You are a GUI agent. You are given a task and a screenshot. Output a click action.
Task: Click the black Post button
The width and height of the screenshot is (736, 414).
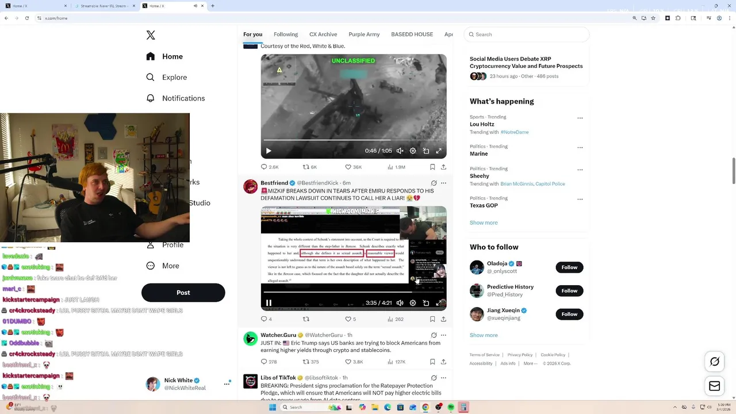[183, 293]
